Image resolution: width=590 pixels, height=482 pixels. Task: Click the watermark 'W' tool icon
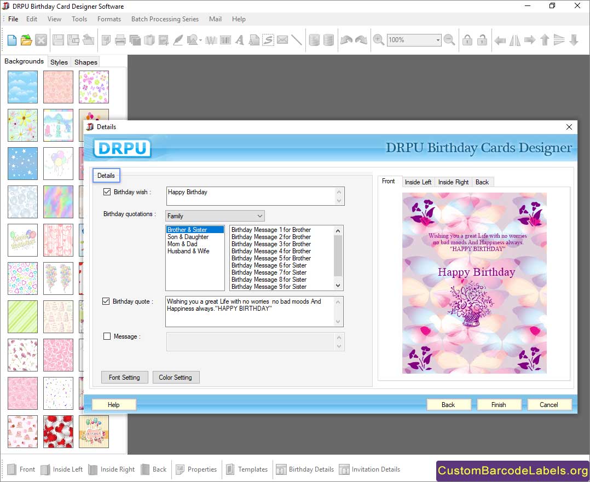click(x=211, y=40)
